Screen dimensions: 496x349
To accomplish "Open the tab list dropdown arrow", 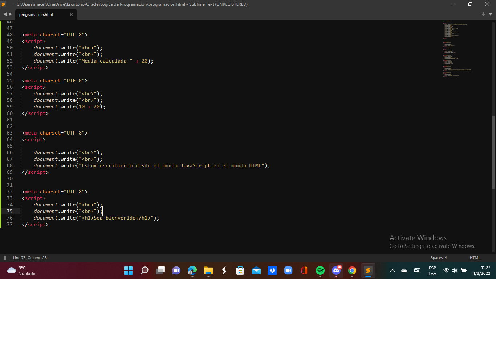I will click(x=491, y=14).
